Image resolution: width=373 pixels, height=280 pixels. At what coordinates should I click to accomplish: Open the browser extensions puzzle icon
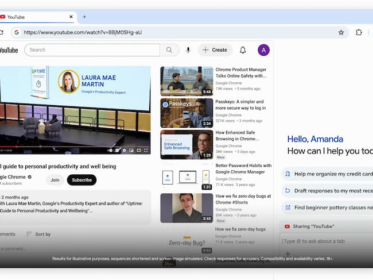[x=359, y=32]
